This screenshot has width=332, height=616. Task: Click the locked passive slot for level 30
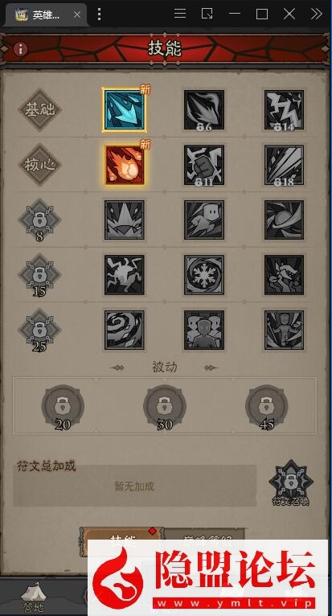[165, 407]
